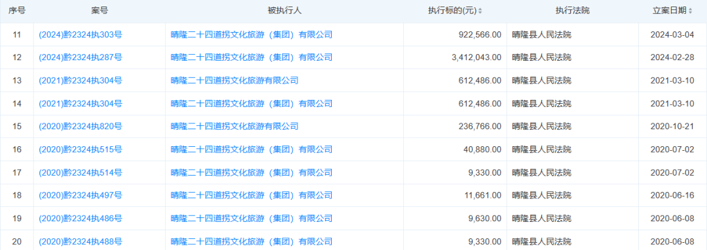
Task: Open case link (2024)黔2324执303号
Action: 81,35
